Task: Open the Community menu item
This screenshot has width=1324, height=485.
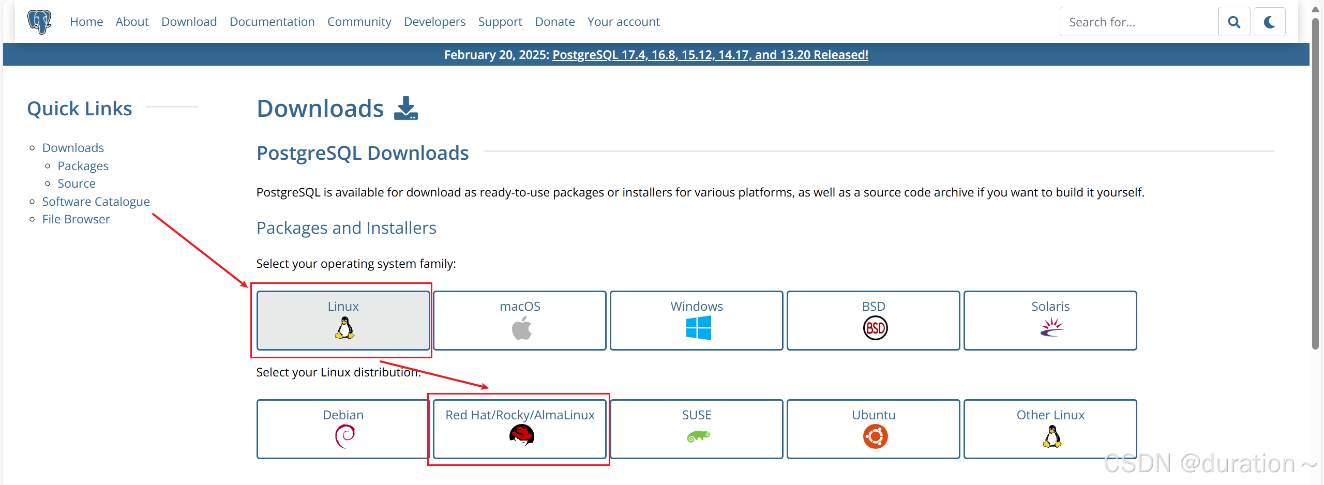Action: point(359,22)
